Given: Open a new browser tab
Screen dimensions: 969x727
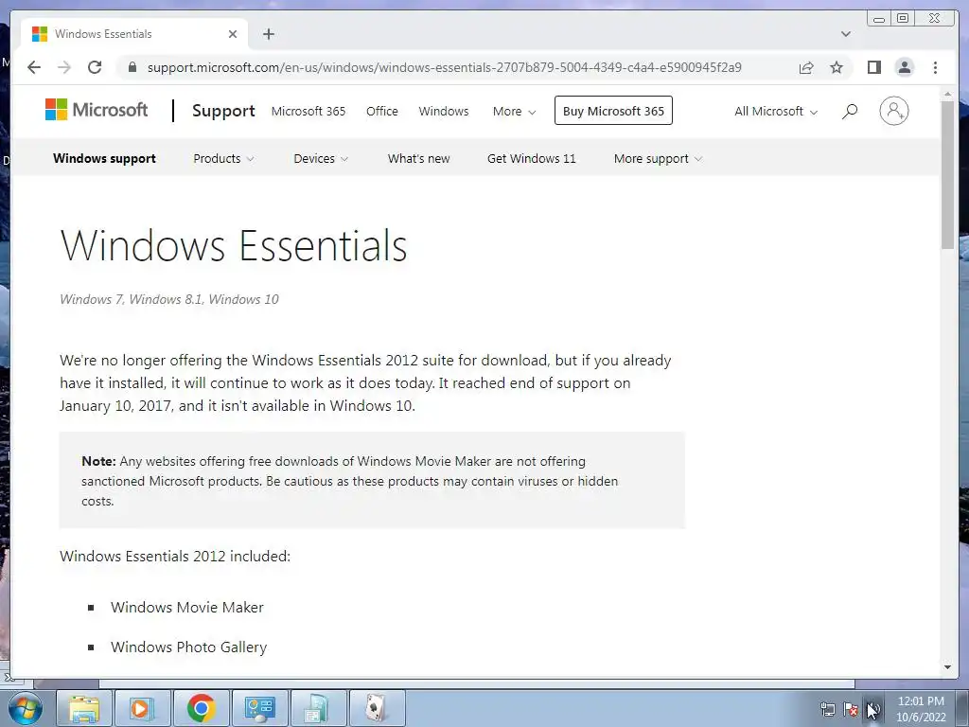Looking at the screenshot, I should [x=268, y=34].
